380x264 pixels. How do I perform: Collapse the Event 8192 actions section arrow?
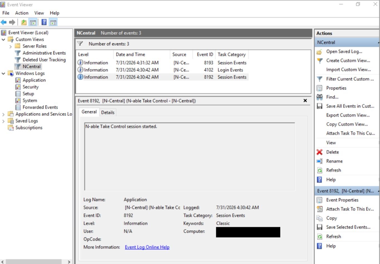(x=378, y=191)
